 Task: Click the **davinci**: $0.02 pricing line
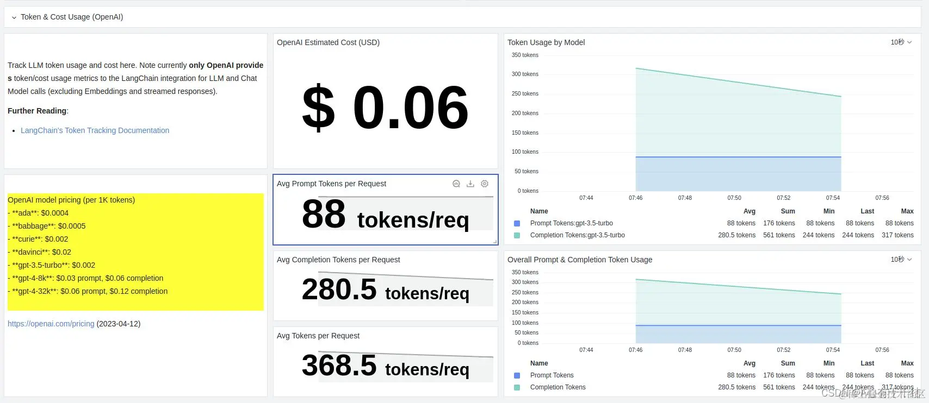pyautogui.click(x=39, y=252)
